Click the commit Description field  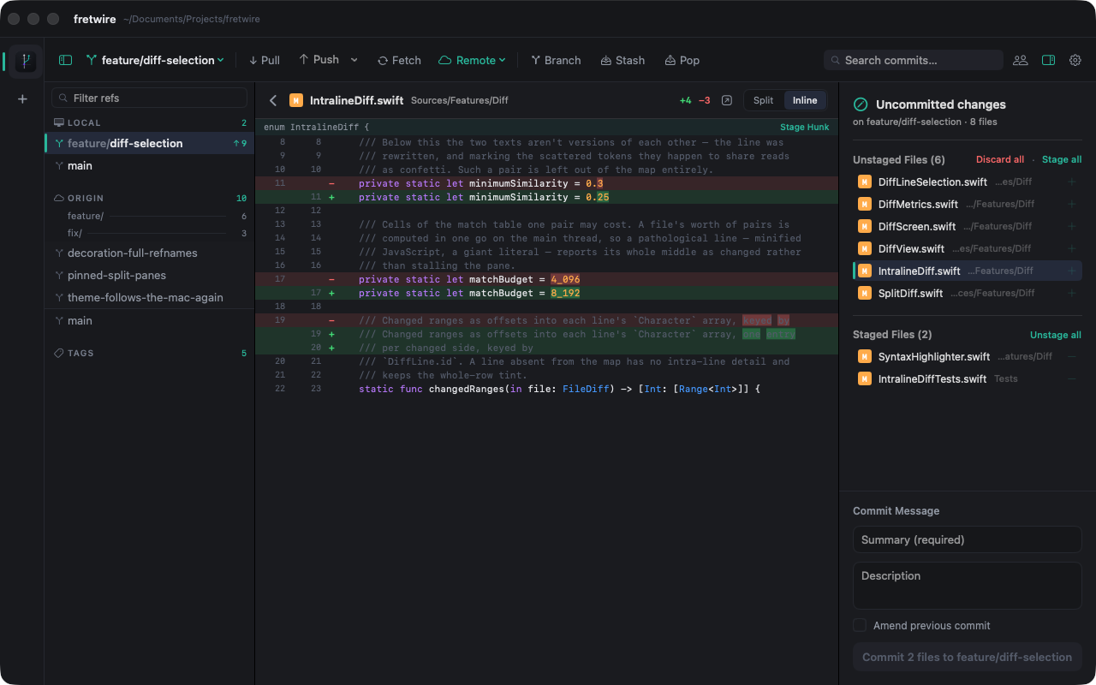tap(967, 586)
